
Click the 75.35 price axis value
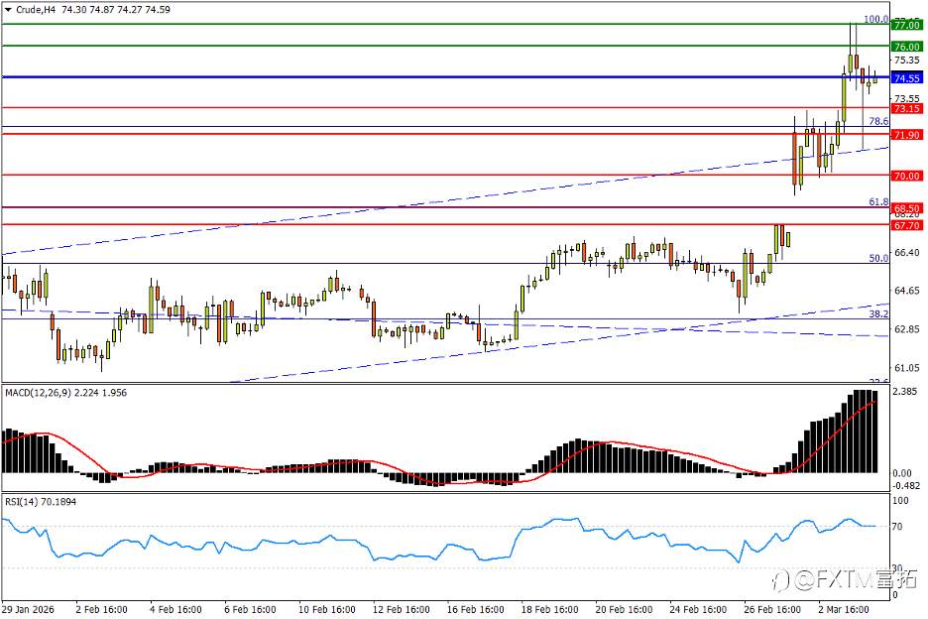tap(907, 60)
